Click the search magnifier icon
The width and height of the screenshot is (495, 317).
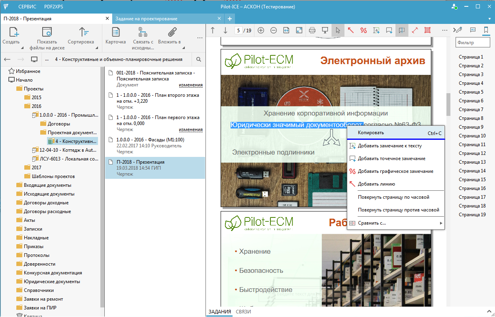coord(199,59)
